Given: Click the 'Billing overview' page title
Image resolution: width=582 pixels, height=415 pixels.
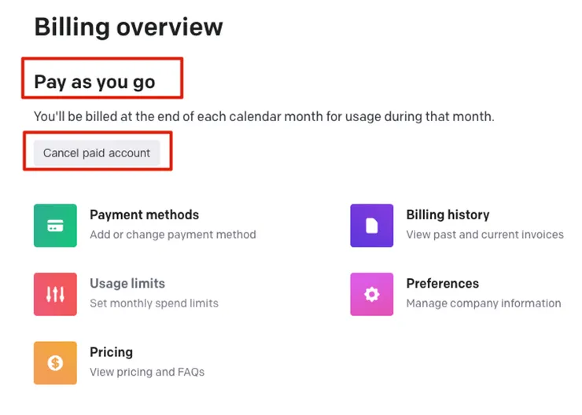Looking at the screenshot, I should click(x=128, y=28).
